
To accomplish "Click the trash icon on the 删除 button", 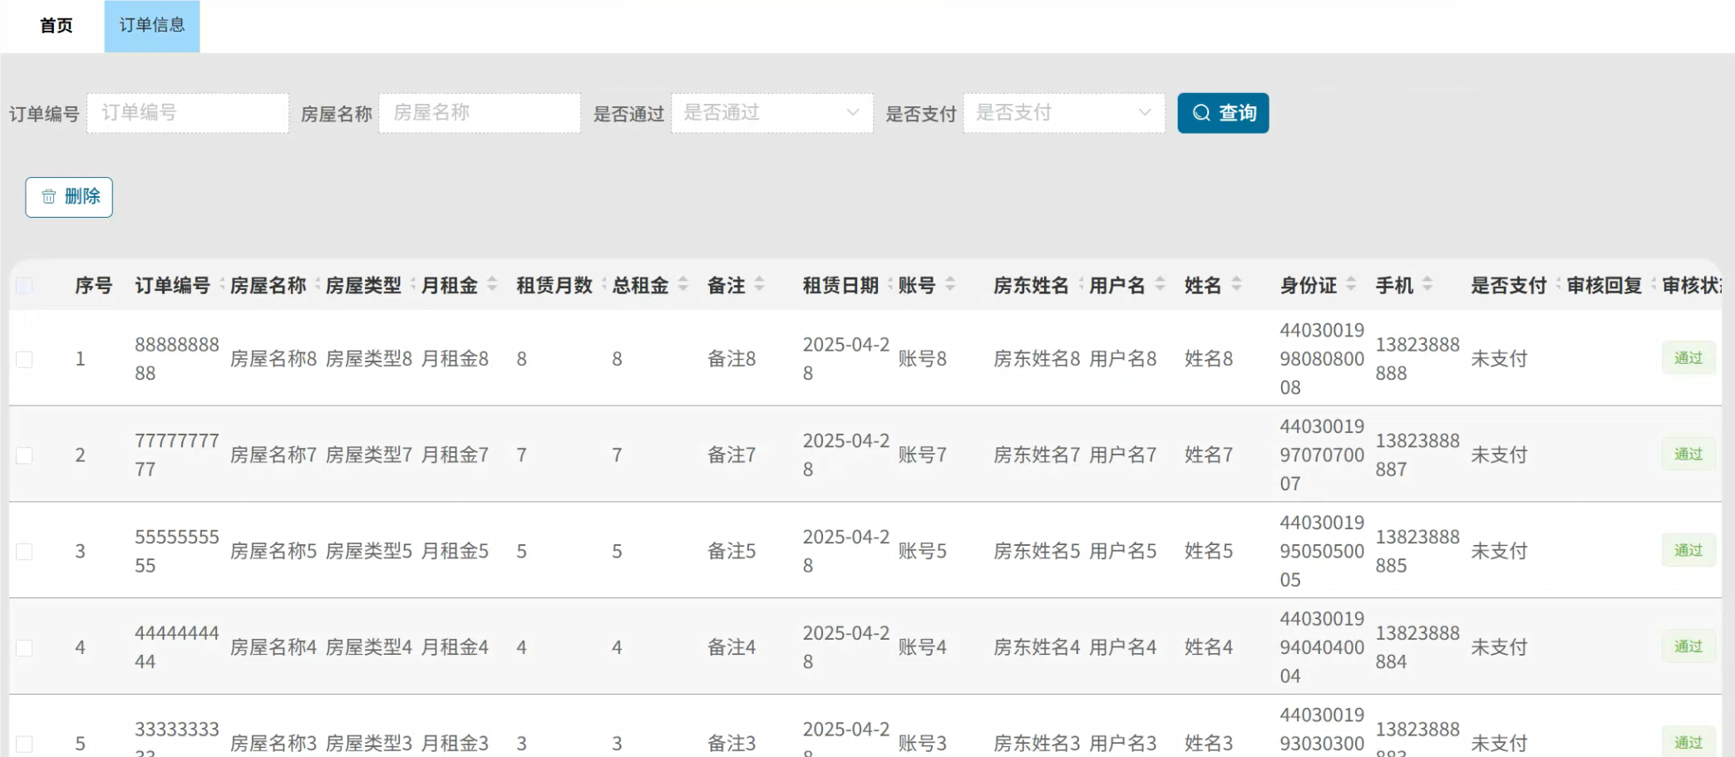I will click(x=47, y=197).
